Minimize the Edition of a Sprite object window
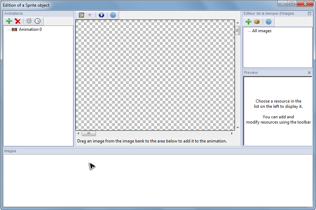 coord(283,3)
